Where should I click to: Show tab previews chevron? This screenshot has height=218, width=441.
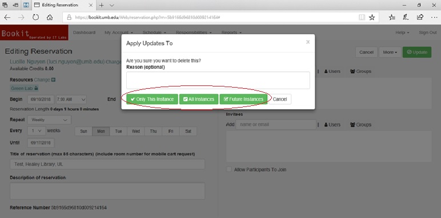click(111, 5)
